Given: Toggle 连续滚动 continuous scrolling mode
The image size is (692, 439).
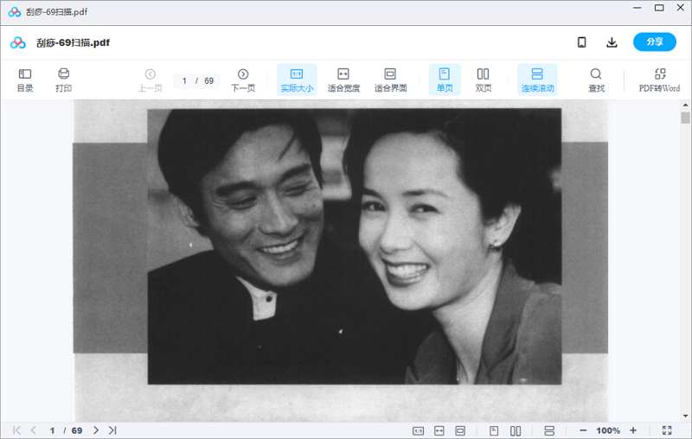Looking at the screenshot, I should (537, 80).
